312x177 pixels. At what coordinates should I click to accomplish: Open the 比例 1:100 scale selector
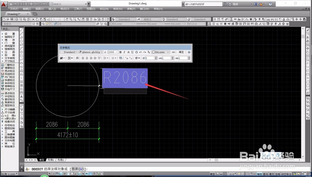[x=9, y=174]
